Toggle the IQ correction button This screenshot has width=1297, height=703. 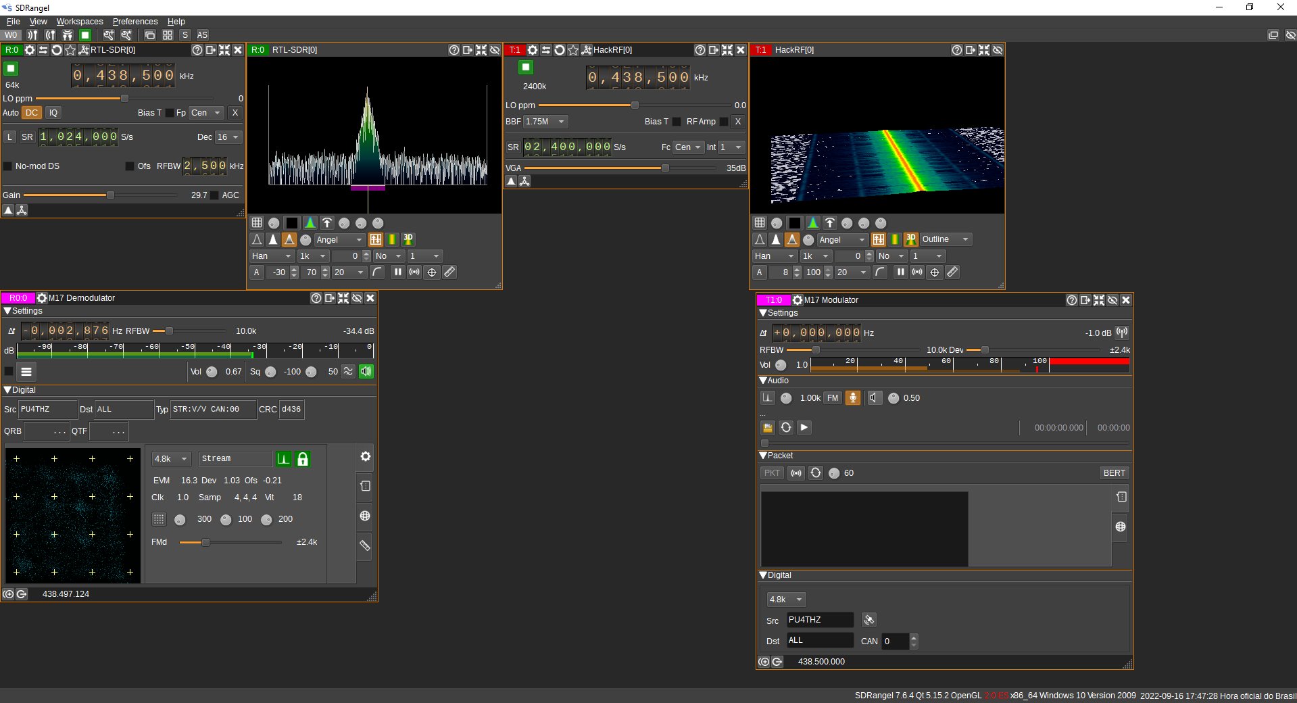click(53, 113)
